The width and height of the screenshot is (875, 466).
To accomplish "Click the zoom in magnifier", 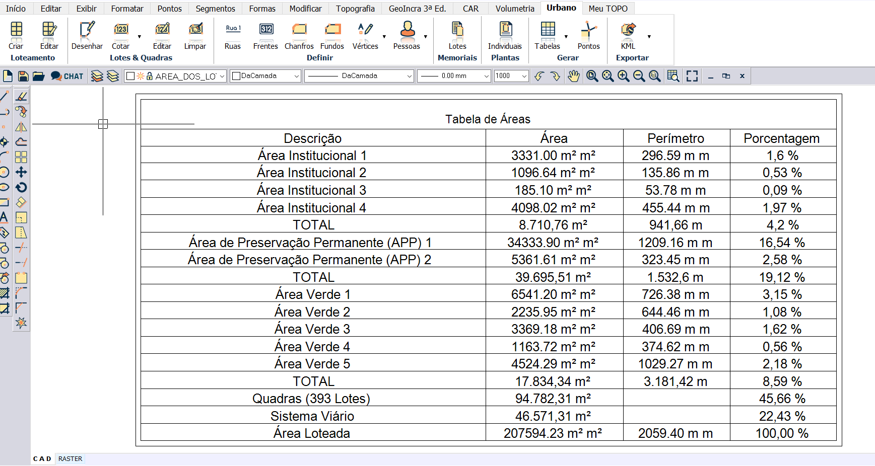I will coord(623,76).
